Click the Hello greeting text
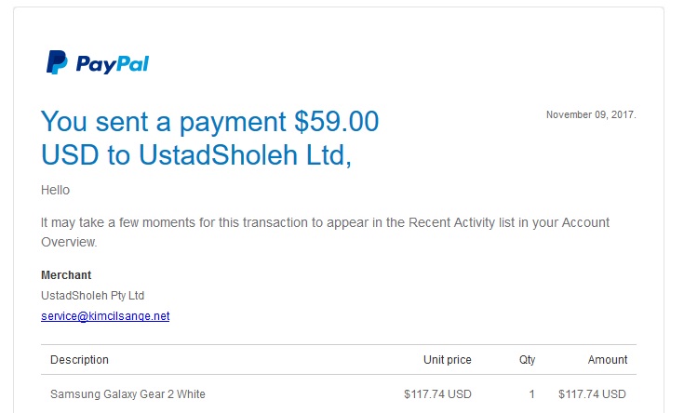The width and height of the screenshot is (684, 413). click(x=56, y=190)
